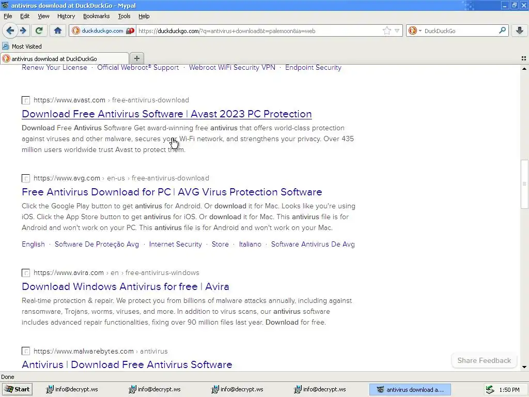The width and height of the screenshot is (529, 397).
Task: Click the duckduckgo.com site identity icon
Action: click(x=76, y=30)
